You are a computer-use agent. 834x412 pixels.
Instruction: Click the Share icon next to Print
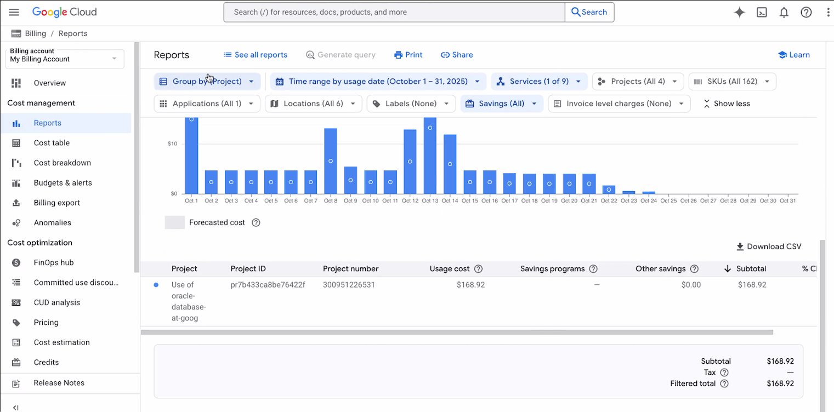click(457, 55)
